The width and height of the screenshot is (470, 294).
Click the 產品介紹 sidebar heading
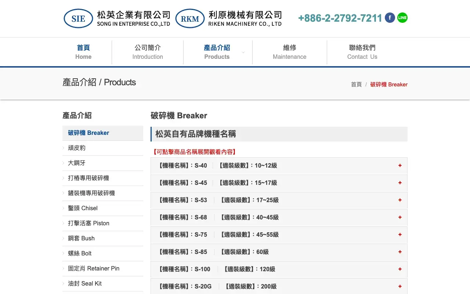pos(77,115)
